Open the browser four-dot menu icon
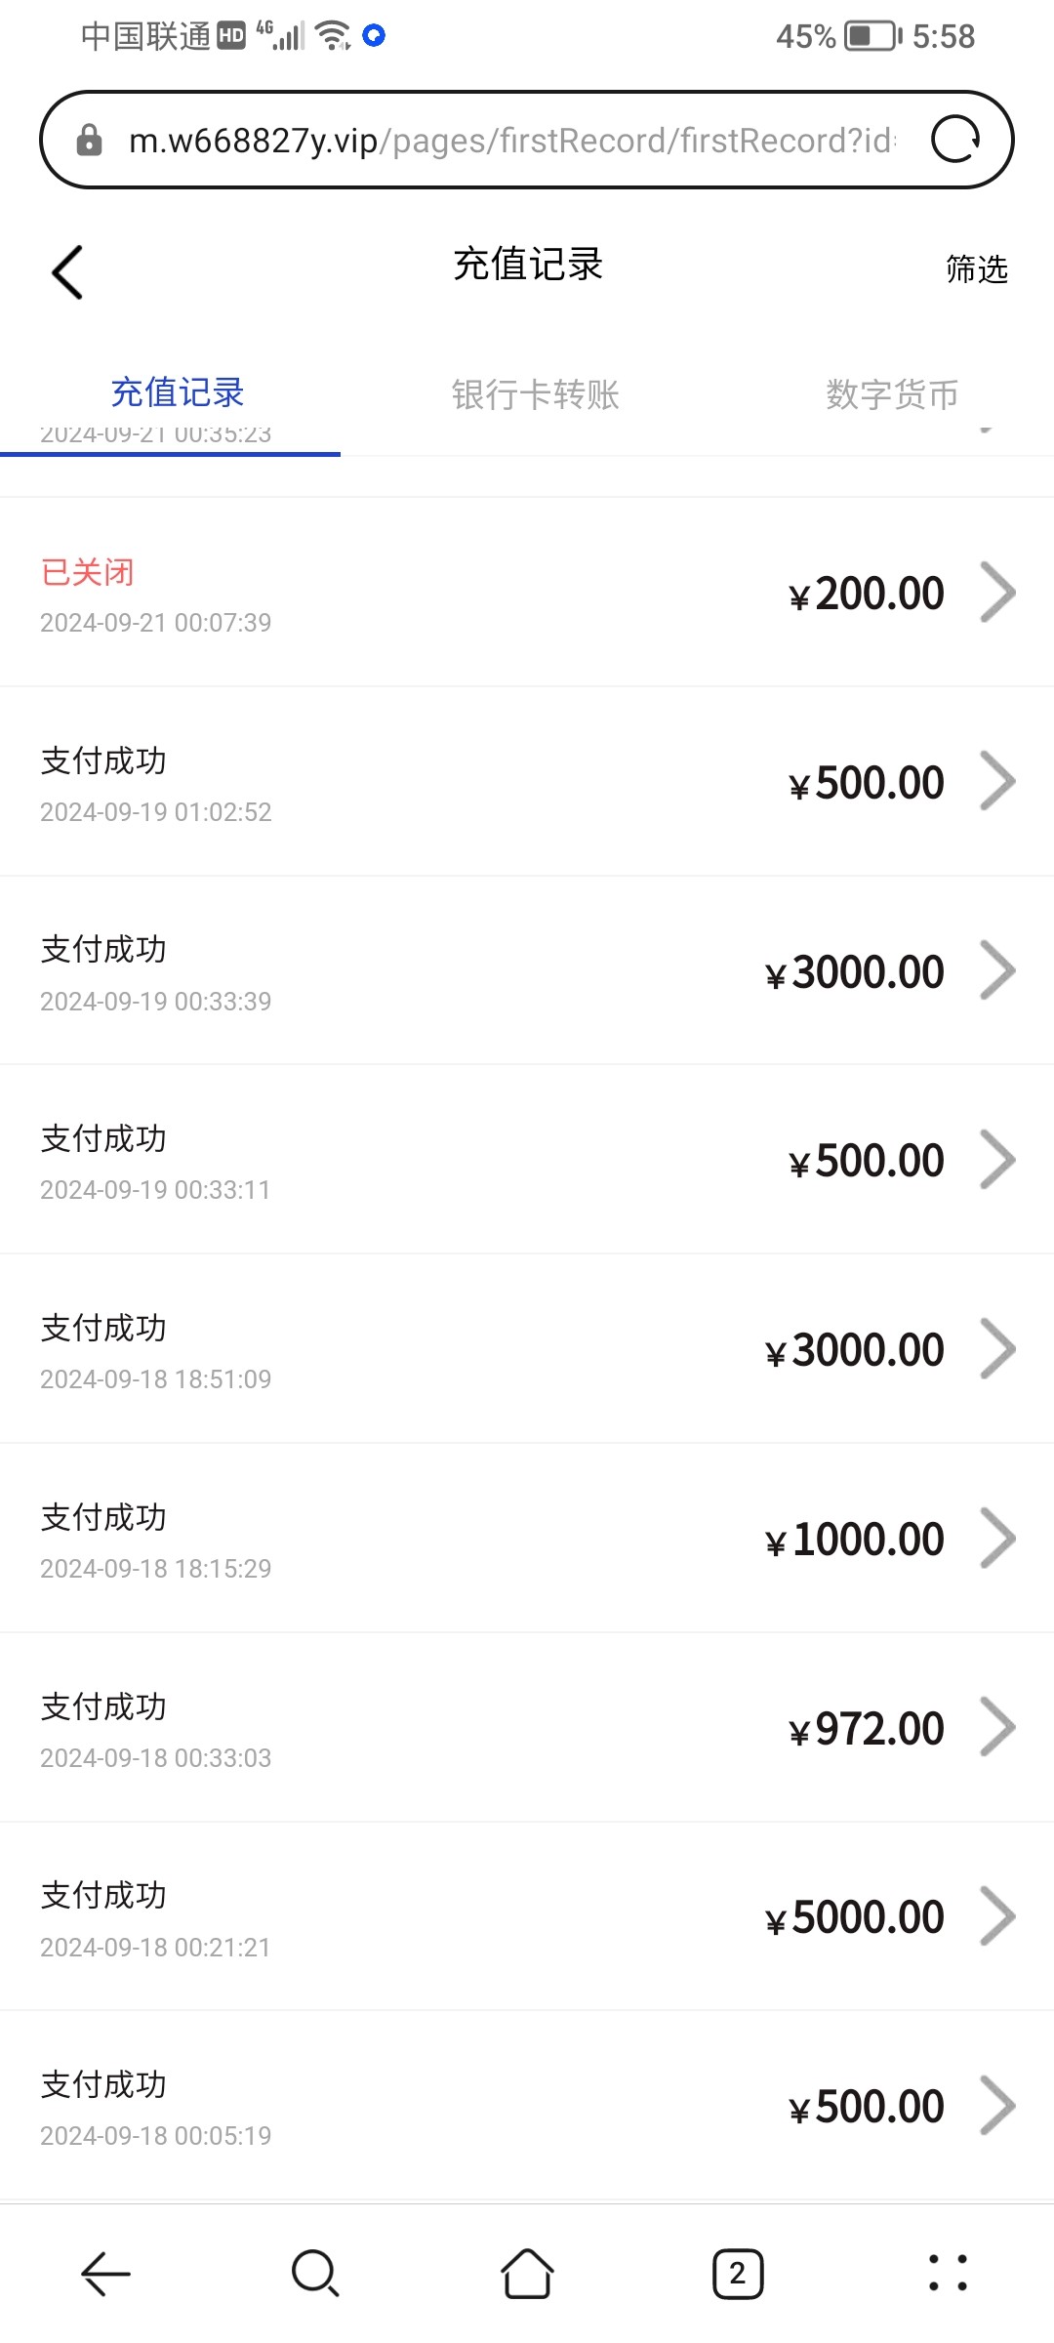The image size is (1054, 2343). click(x=948, y=2274)
